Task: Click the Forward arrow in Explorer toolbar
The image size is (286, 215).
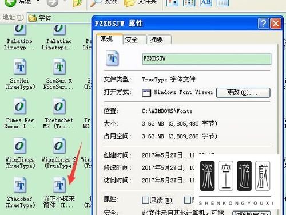Action: pos(52,3)
